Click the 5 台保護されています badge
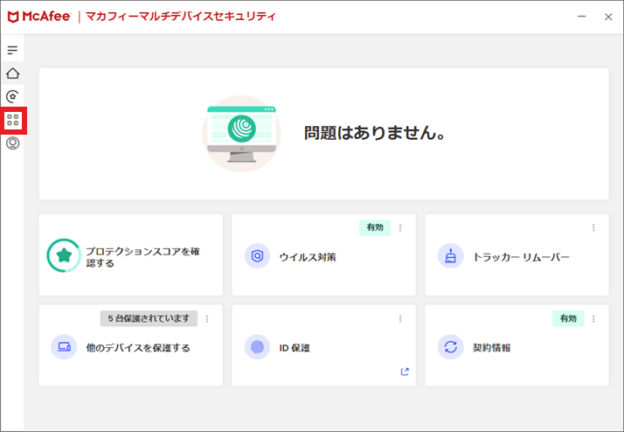Screen dimensions: 624x432 [x=149, y=318]
